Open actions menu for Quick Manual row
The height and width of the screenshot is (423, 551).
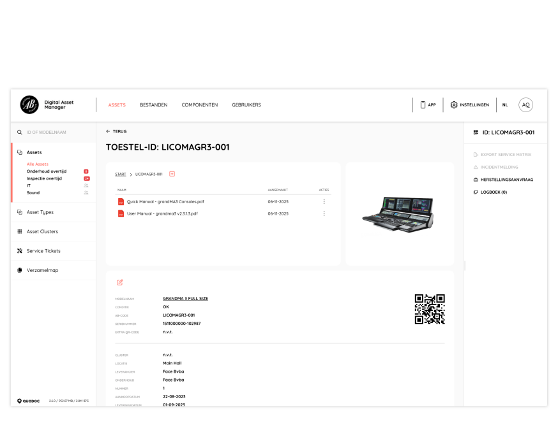pyautogui.click(x=324, y=202)
